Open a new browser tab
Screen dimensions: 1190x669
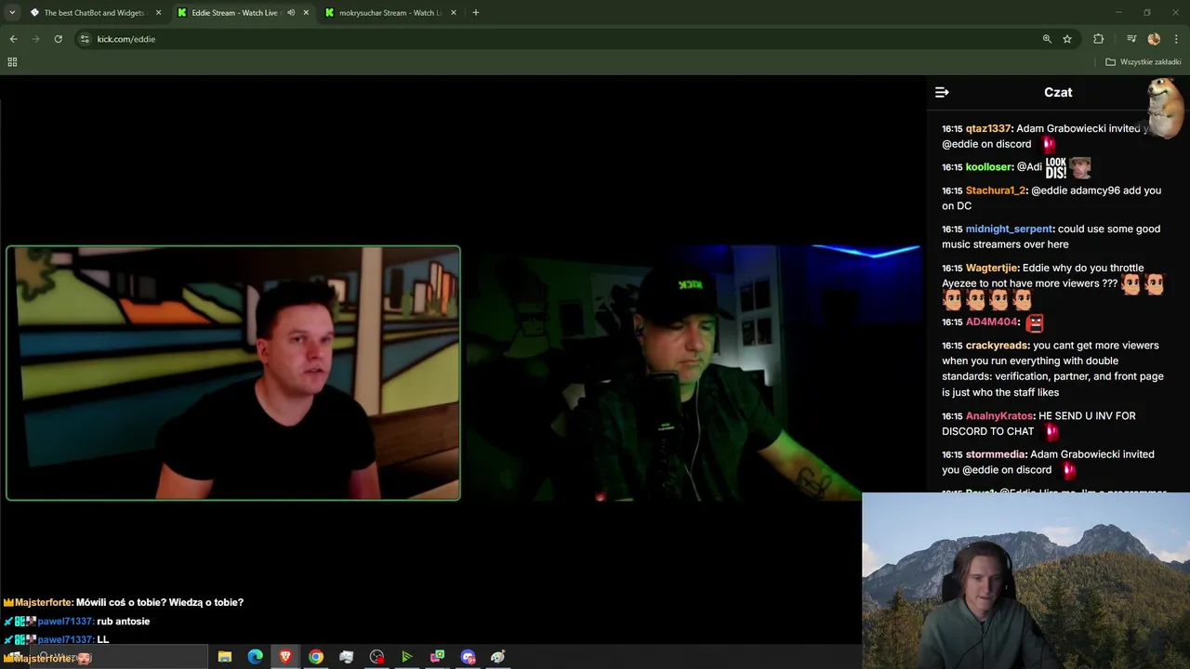[x=476, y=13]
